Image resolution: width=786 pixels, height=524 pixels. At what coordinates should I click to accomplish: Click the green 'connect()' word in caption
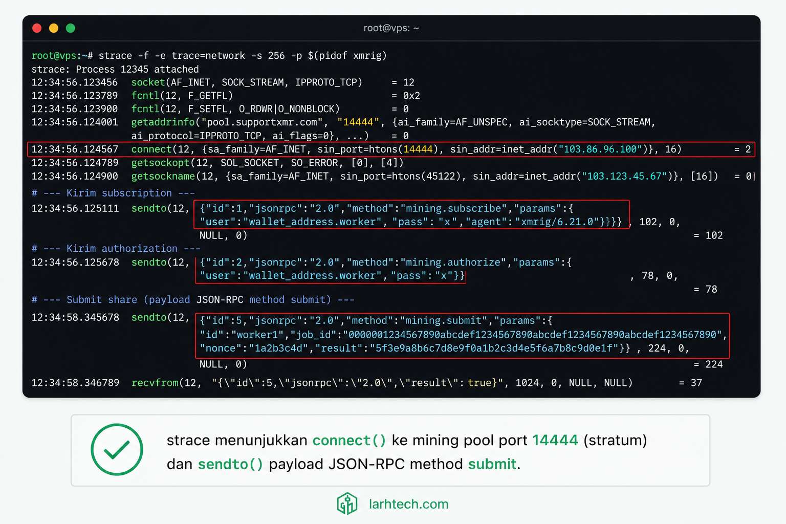point(350,441)
